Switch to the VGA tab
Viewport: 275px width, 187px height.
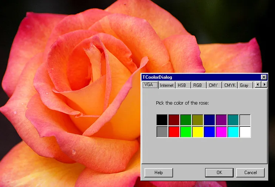coord(150,85)
